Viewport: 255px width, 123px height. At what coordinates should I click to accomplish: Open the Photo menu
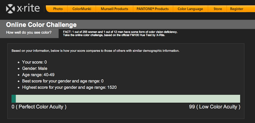coord(58,9)
